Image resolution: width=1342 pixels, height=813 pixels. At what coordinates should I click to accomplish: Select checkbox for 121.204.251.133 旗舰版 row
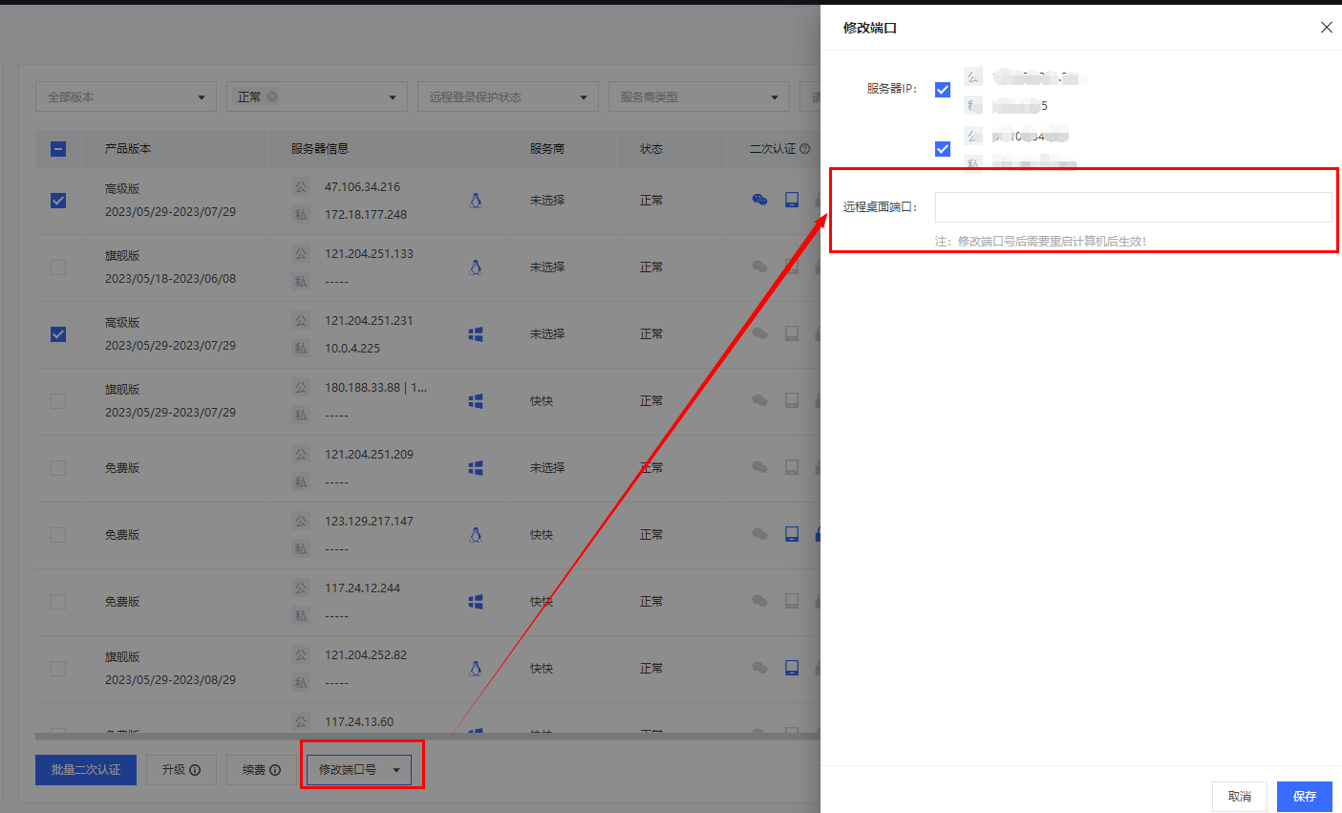[58, 267]
